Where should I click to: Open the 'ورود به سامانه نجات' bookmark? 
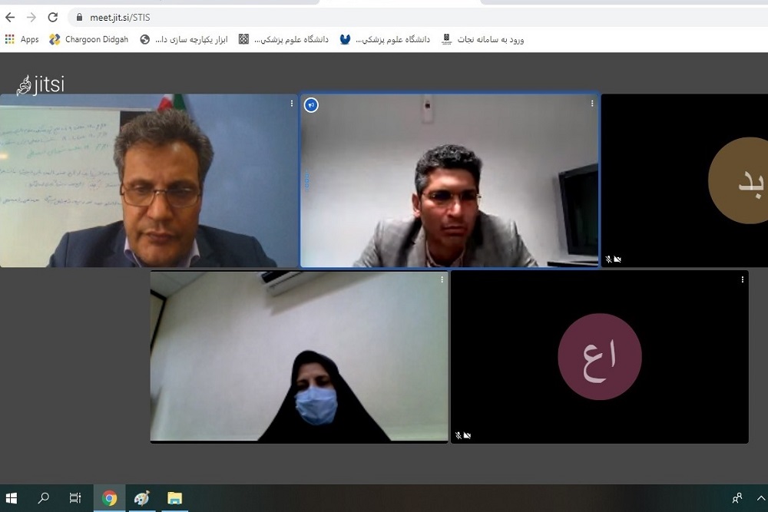(483, 39)
